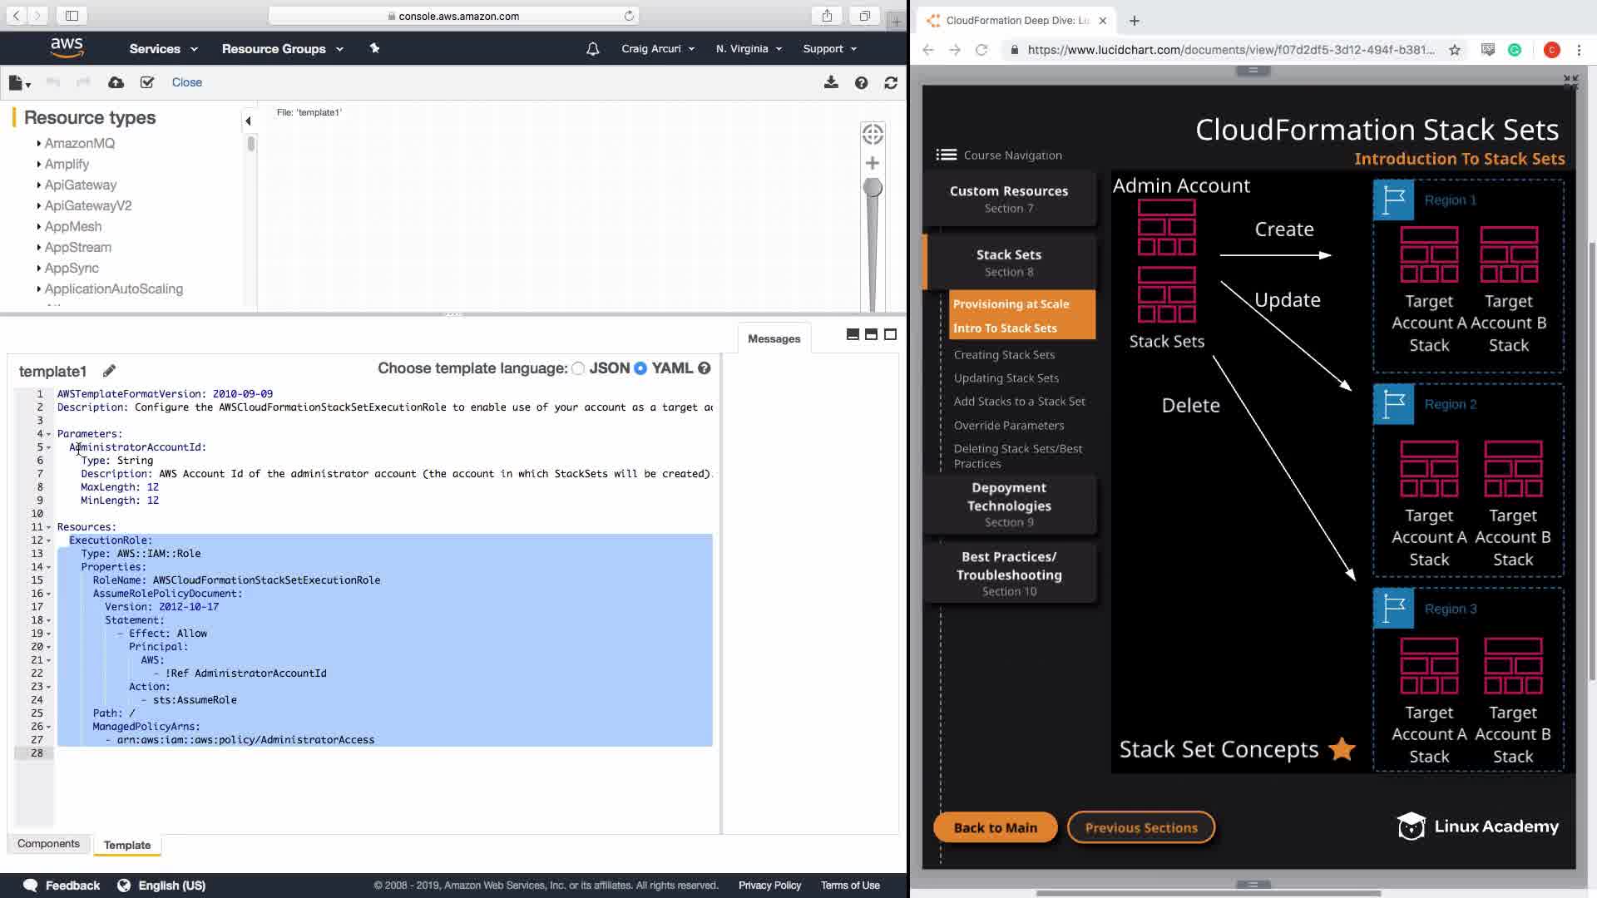Click the Back to Main button
Image resolution: width=1597 pixels, height=898 pixels.
[995, 827]
